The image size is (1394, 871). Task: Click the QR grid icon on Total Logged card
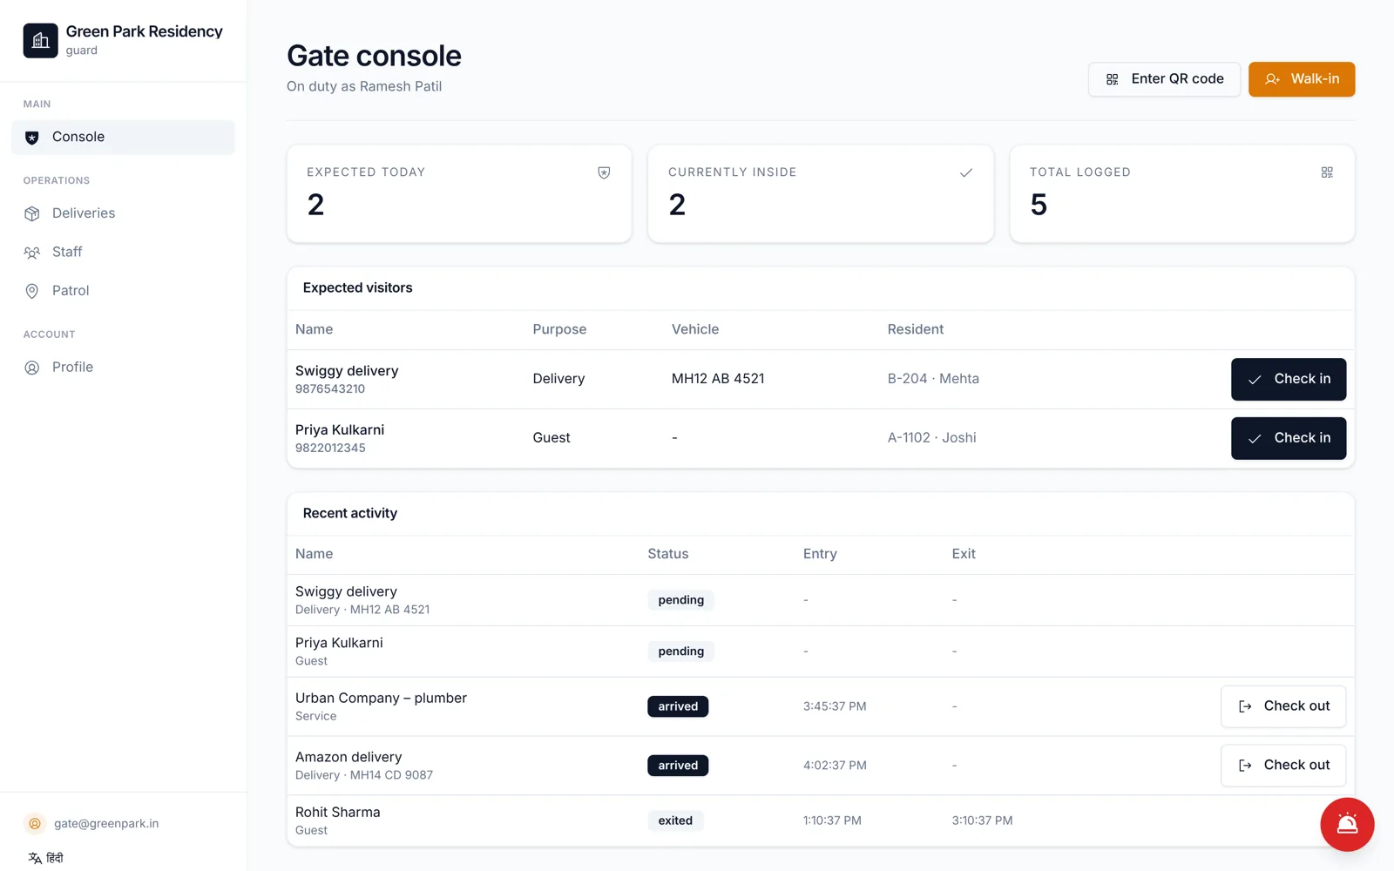click(1327, 172)
